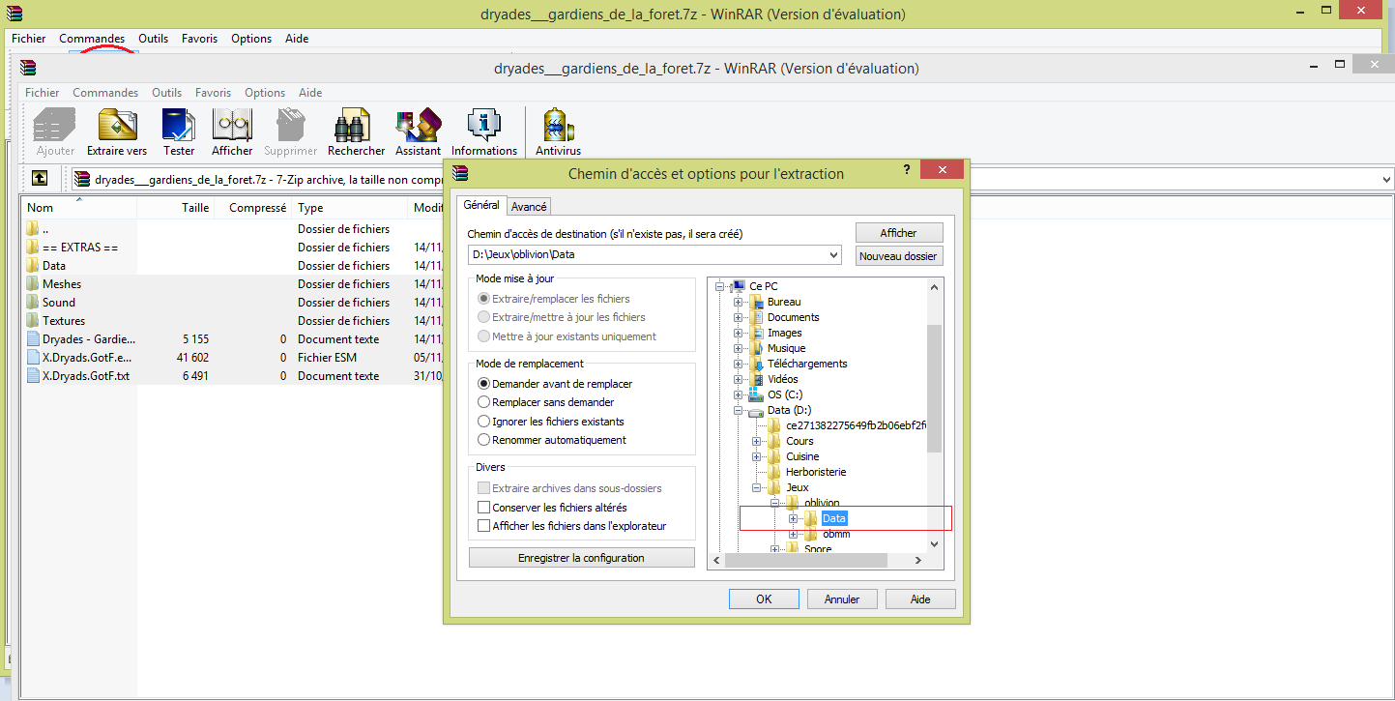Click Enregistrer la configuration button
The width and height of the screenshot is (1395, 701).
coord(581,558)
